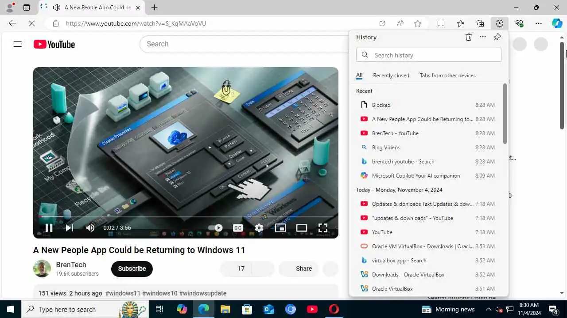
Task: Add page to favorites star
Action: click(x=418, y=23)
